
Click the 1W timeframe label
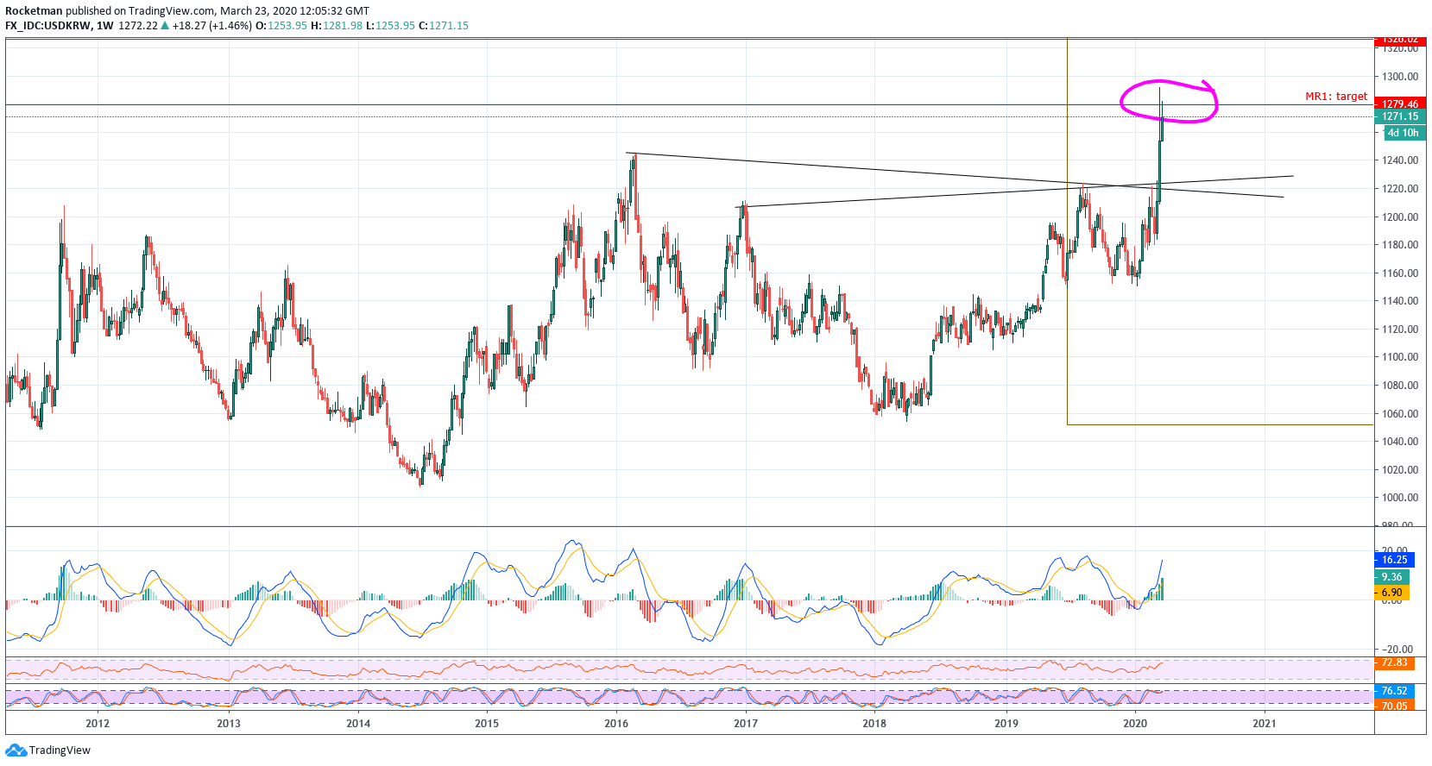coord(105,26)
